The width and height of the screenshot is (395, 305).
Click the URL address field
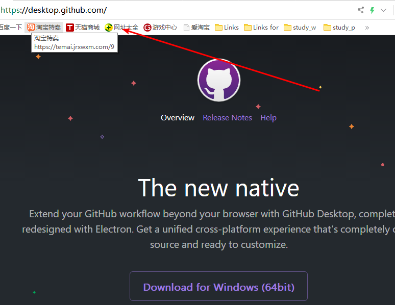pos(177,10)
